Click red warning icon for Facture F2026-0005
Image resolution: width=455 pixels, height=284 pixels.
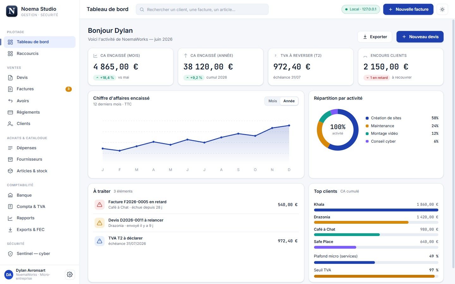point(100,204)
